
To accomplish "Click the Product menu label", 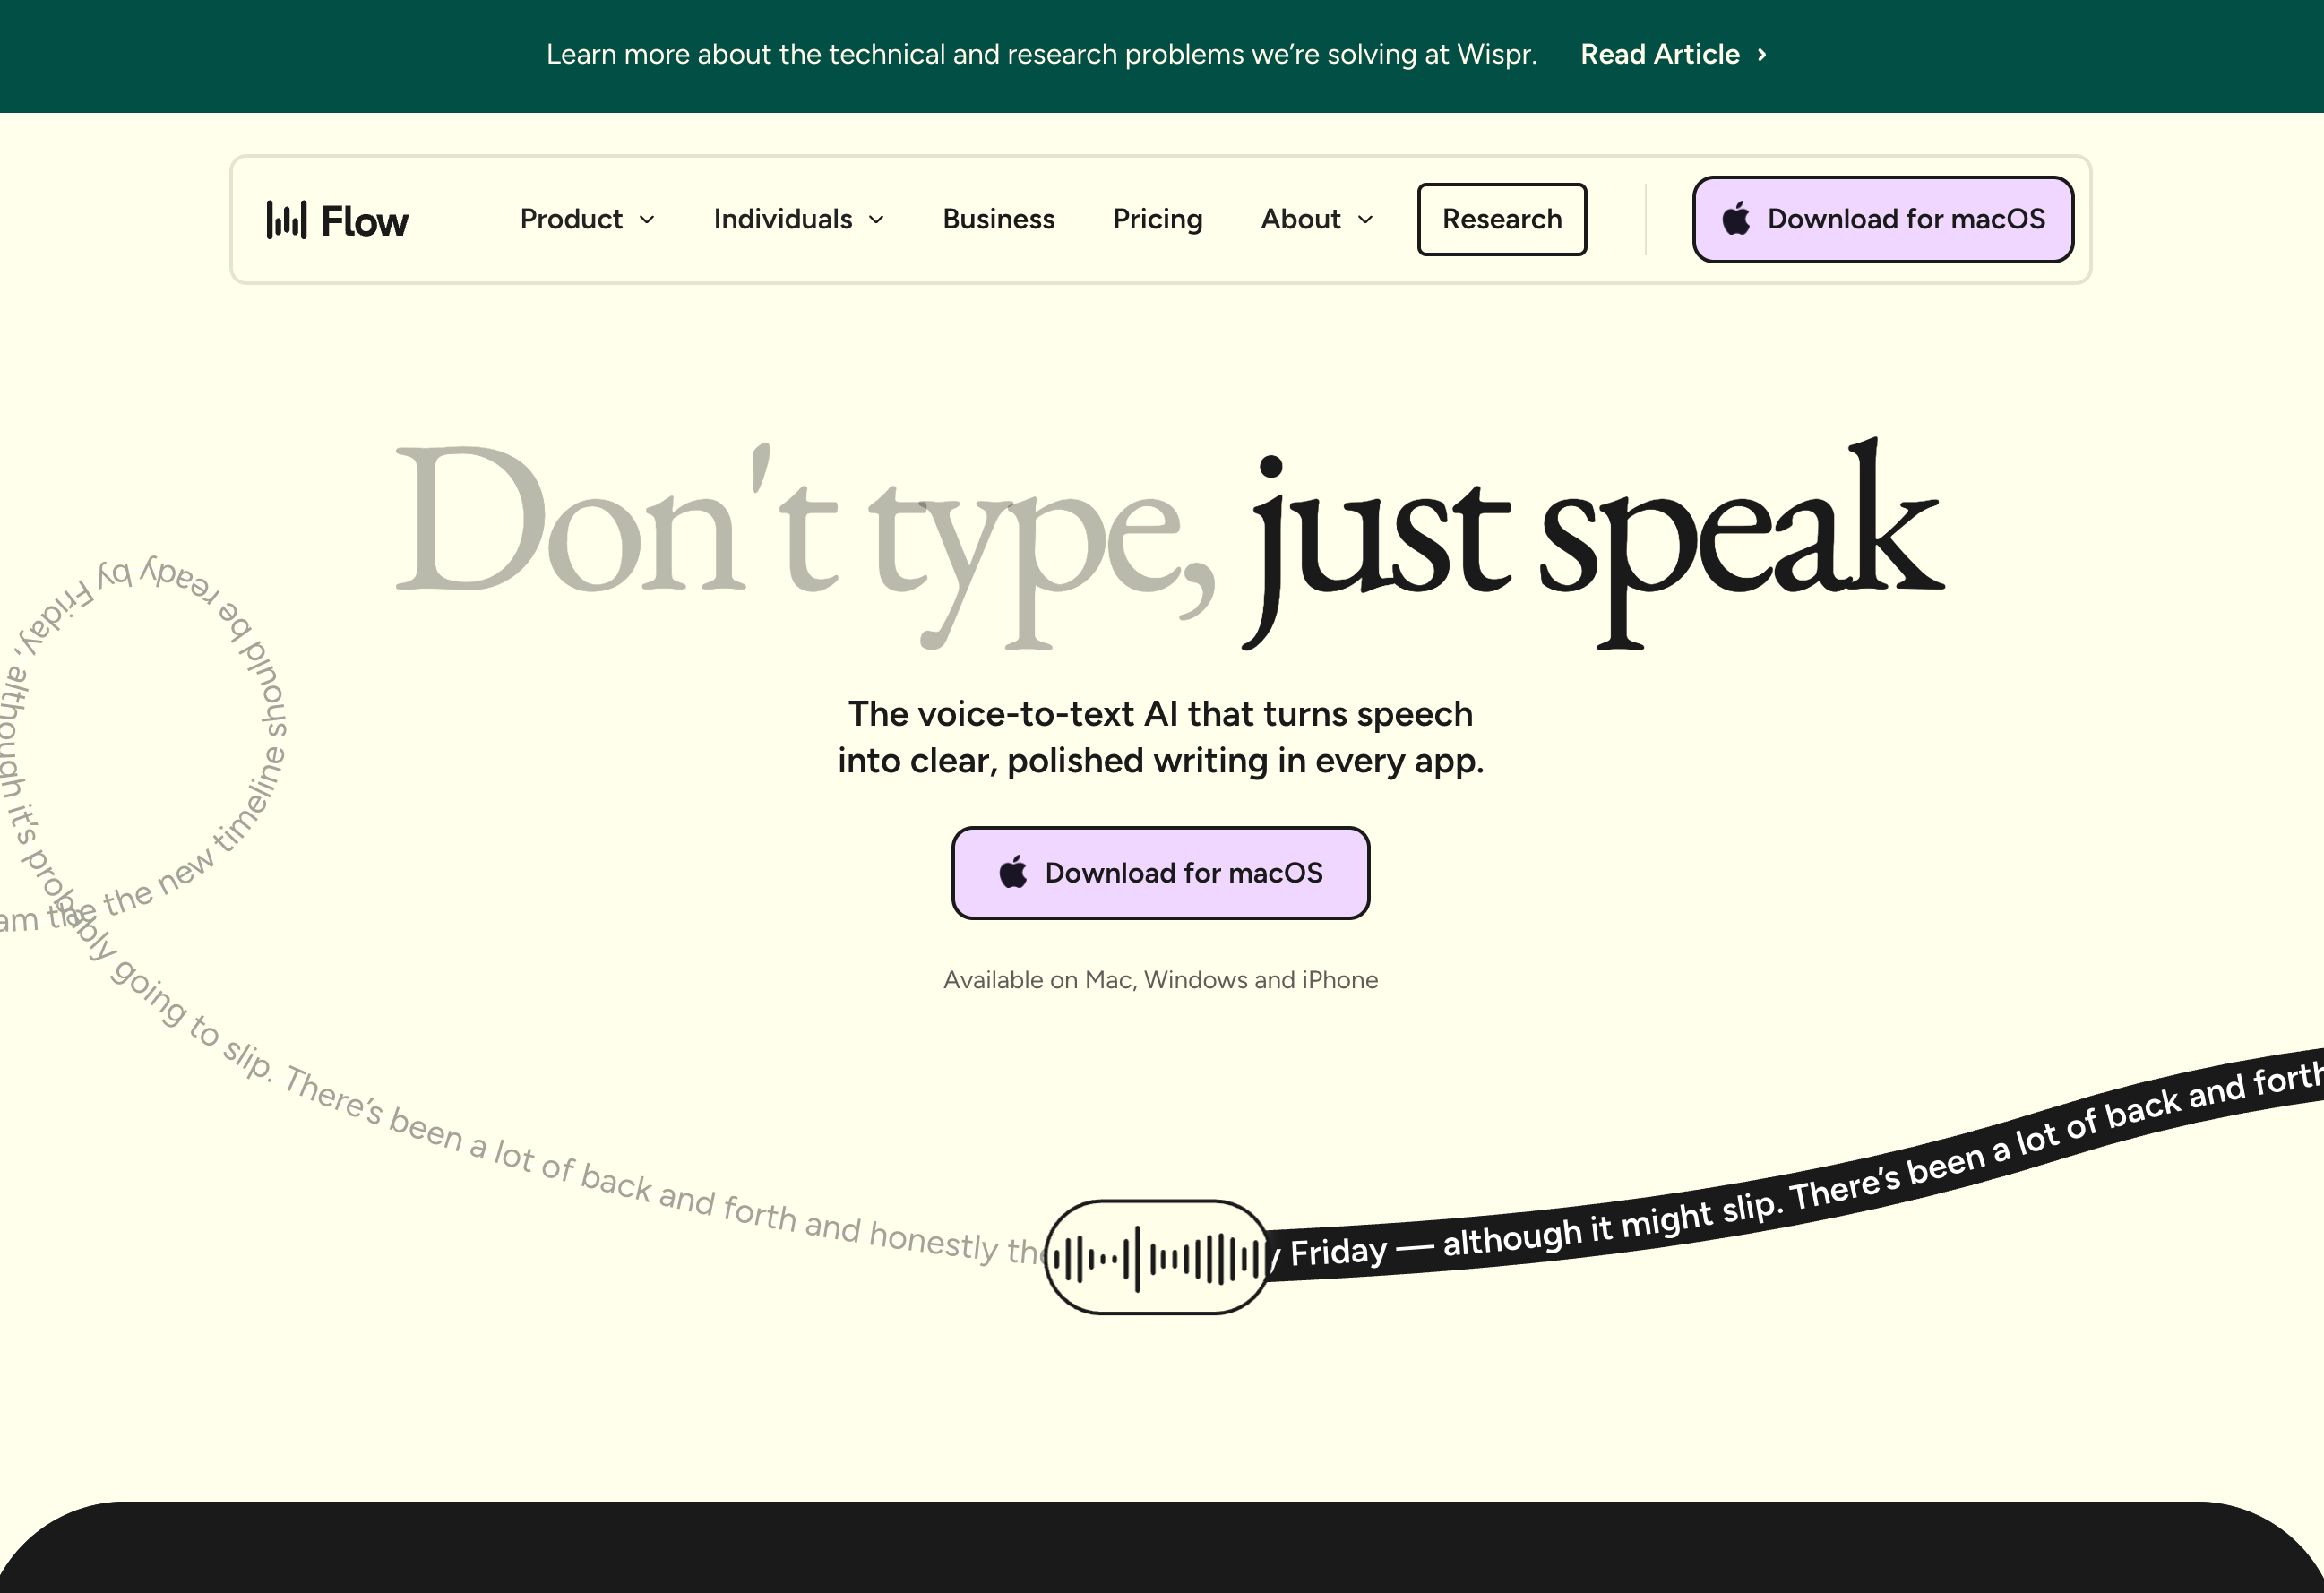I will coord(571,219).
